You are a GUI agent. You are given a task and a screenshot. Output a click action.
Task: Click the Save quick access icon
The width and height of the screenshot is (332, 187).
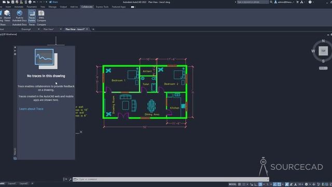[12, 2]
